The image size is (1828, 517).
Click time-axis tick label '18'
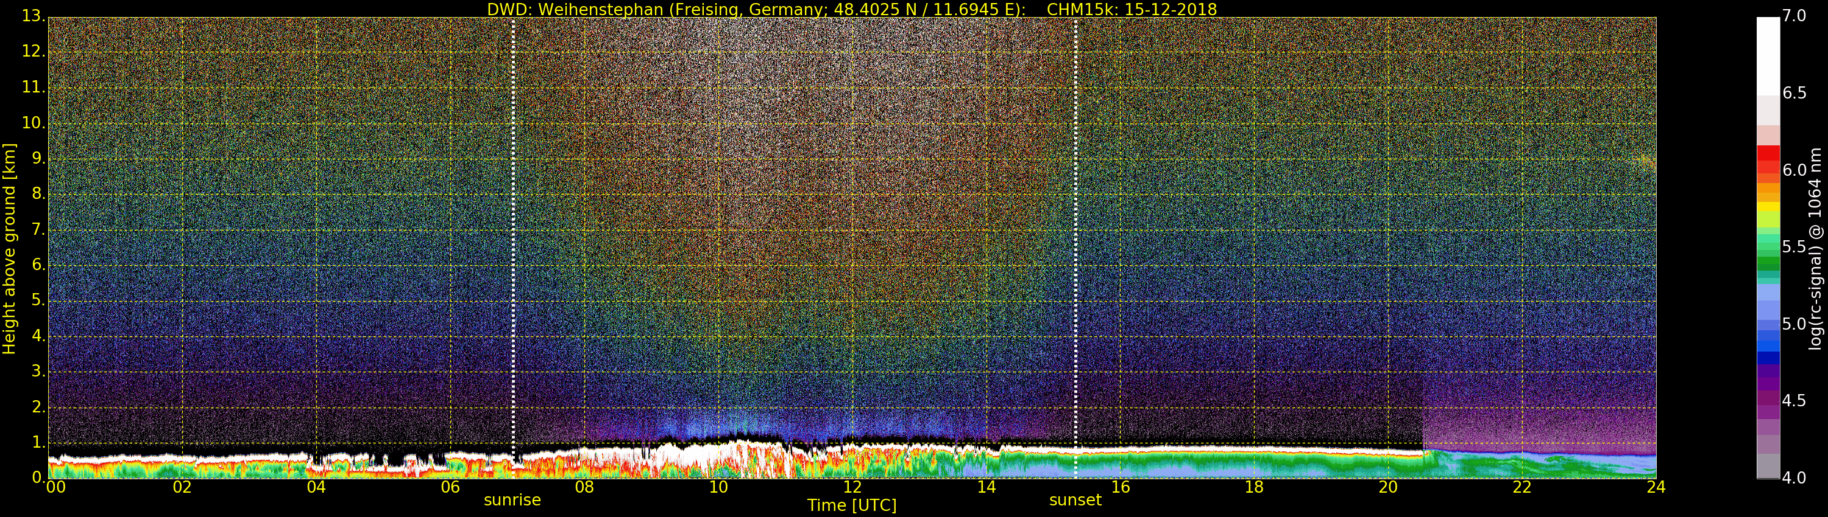pyautogui.click(x=1255, y=487)
